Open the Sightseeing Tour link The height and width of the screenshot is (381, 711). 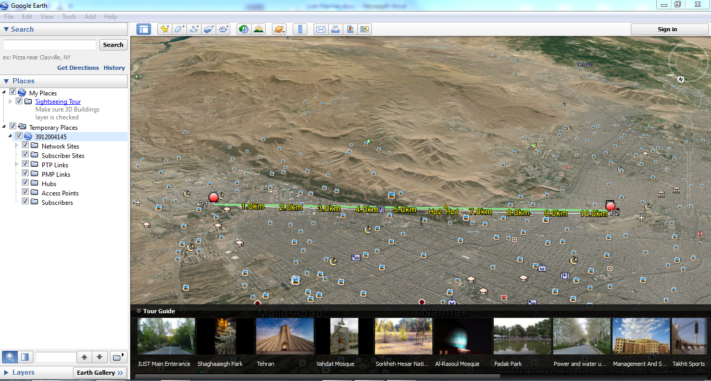click(x=58, y=102)
